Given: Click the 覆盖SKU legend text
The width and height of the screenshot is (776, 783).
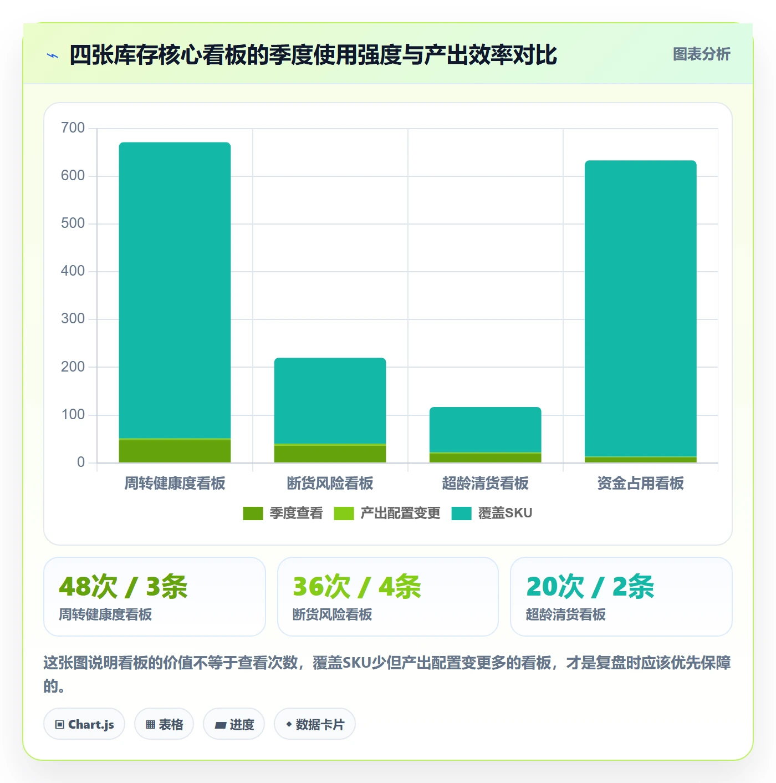Looking at the screenshot, I should (x=505, y=513).
